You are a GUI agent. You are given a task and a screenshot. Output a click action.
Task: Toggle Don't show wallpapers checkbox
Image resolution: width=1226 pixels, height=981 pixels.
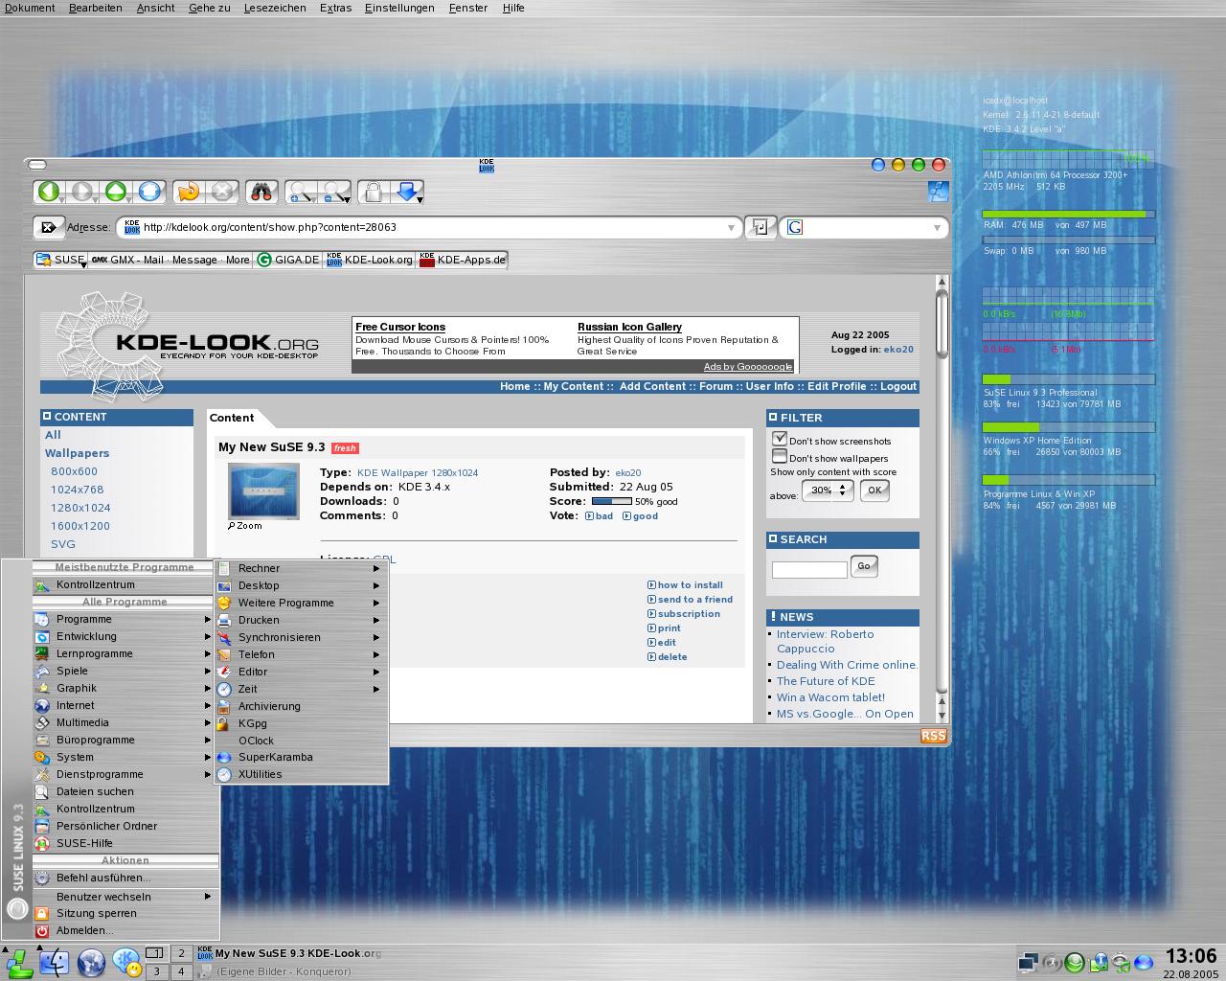pos(780,456)
